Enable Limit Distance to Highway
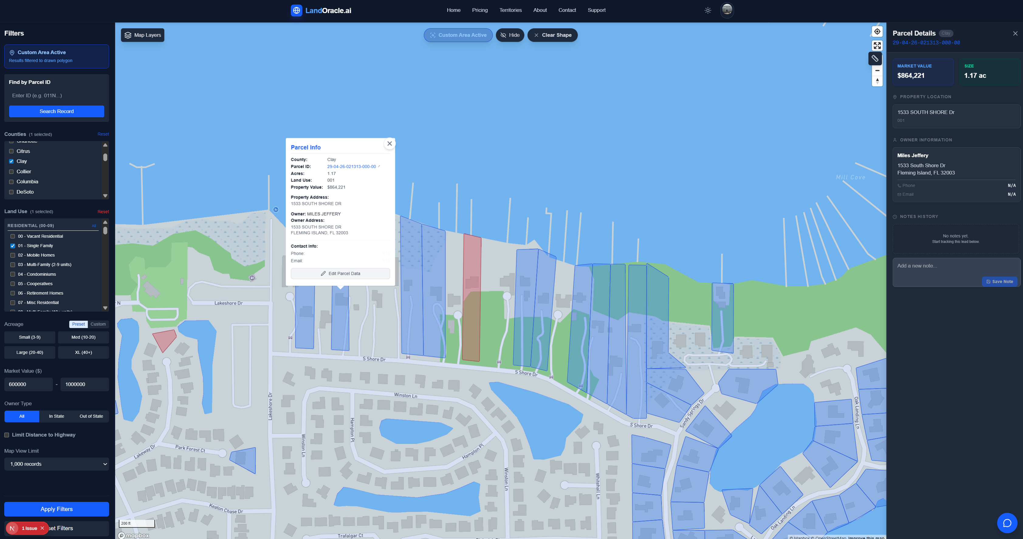The height and width of the screenshot is (539, 1023). (7, 435)
